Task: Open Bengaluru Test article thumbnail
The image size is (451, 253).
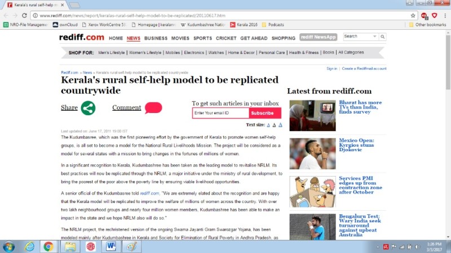Action: 312,227
